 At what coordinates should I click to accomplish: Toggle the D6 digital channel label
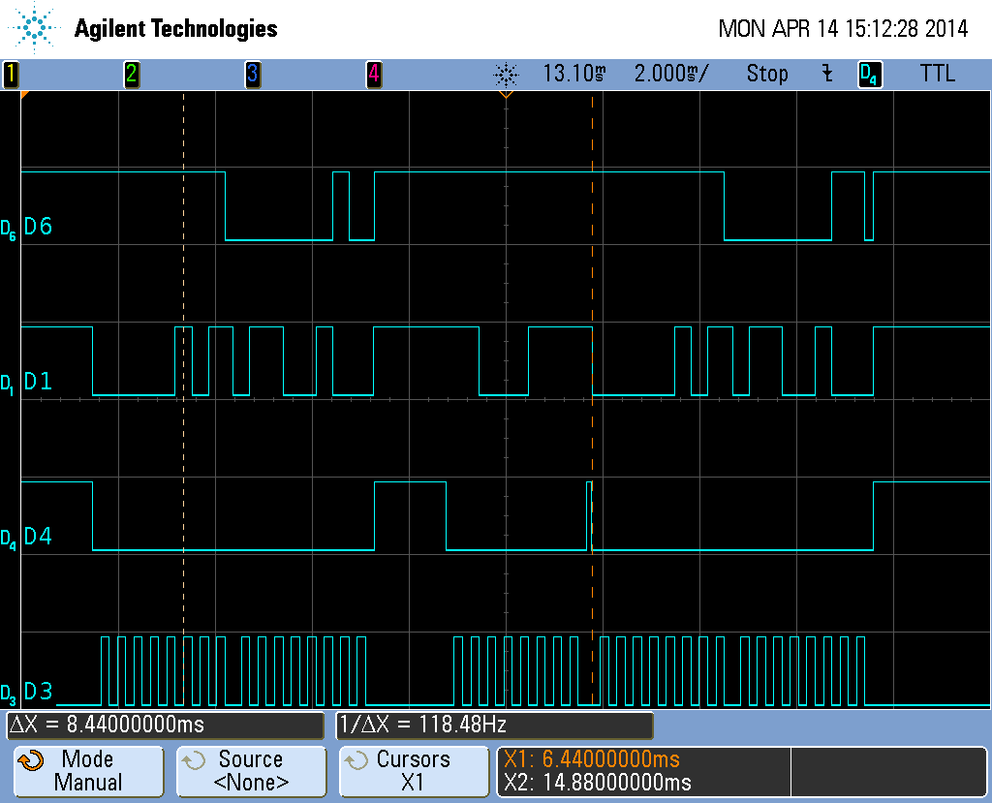(x=37, y=227)
